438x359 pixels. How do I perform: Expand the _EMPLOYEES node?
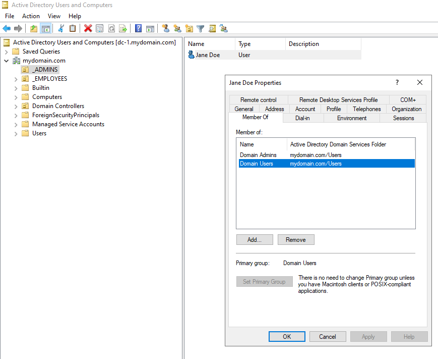(x=16, y=79)
